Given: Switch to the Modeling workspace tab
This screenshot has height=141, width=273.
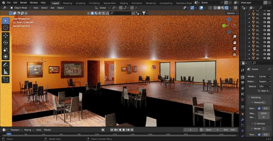Looking at the screenshot, I should point(67,3).
